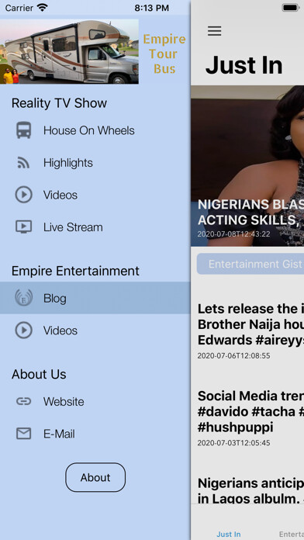Tap the Empire Tour Bus gold title
This screenshot has height=540, width=304.
pos(164,54)
